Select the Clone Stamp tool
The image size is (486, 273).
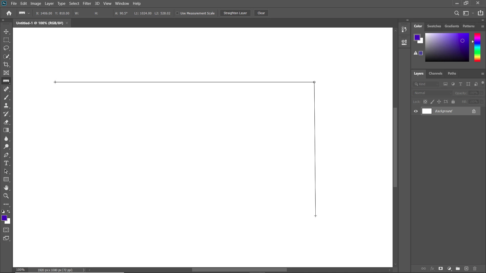(x=6, y=106)
